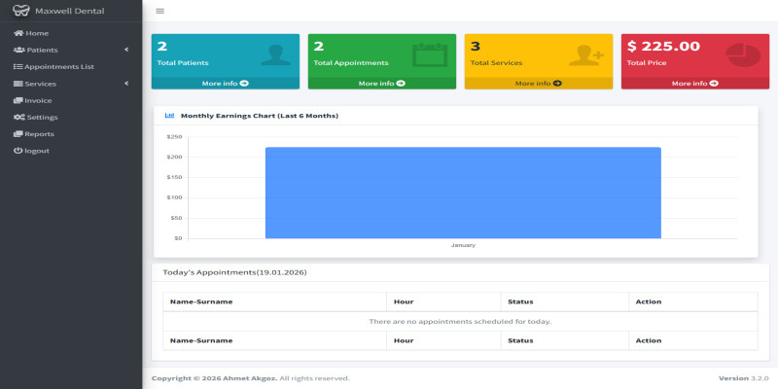This screenshot has height=389, width=778.
Task: Open Appointments List in sidebar
Action: click(x=58, y=67)
